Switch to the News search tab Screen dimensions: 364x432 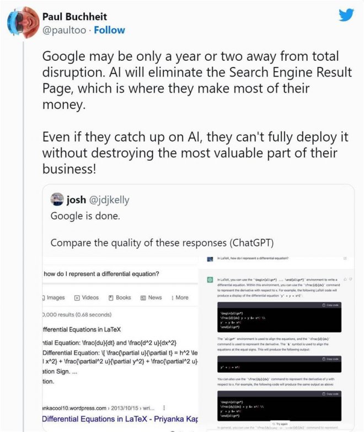point(151,297)
